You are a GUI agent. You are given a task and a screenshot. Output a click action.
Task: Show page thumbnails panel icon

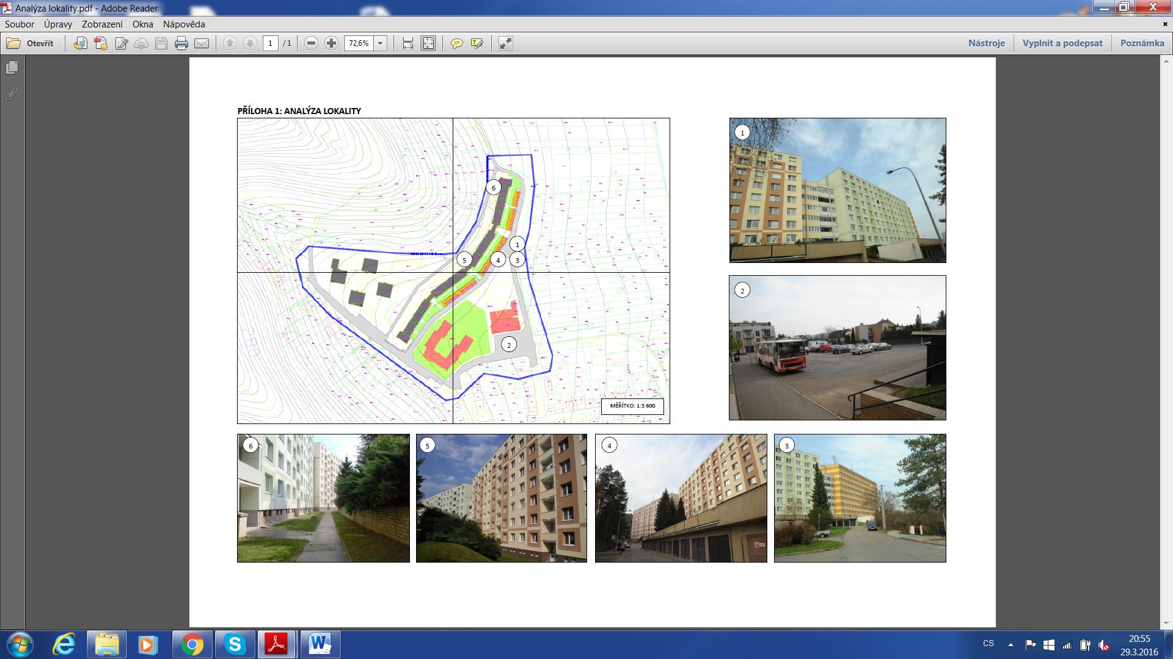click(12, 68)
